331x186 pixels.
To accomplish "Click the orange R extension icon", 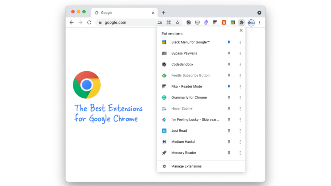I will [x=224, y=23].
